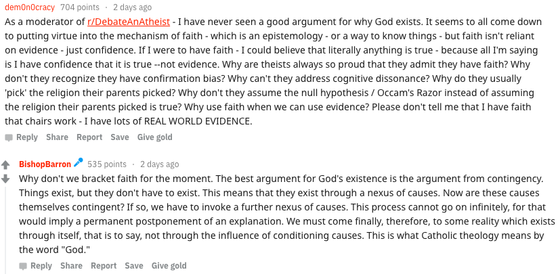The width and height of the screenshot is (560, 274).
Task: Open the r/DebateAnAtheist subreddit link
Action: point(128,22)
